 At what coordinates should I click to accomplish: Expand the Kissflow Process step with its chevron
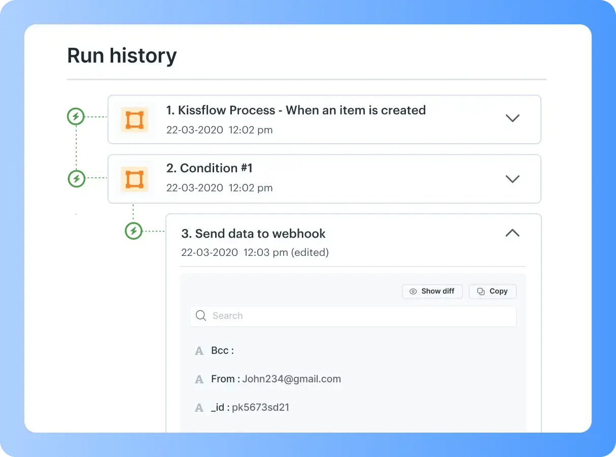coord(513,118)
